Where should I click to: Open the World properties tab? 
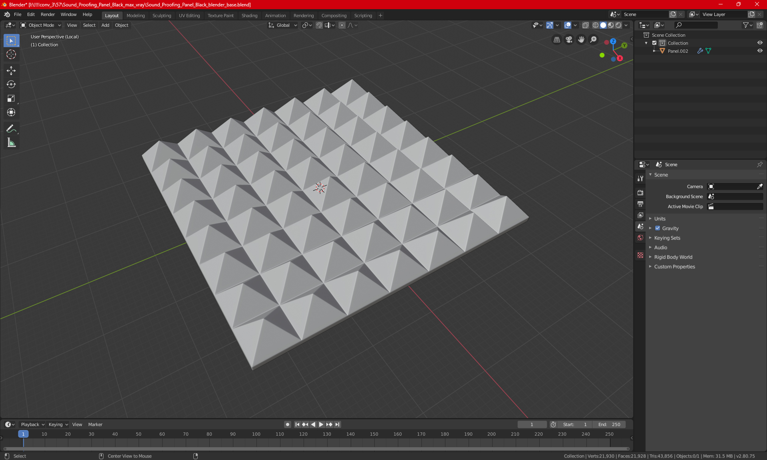pyautogui.click(x=640, y=238)
